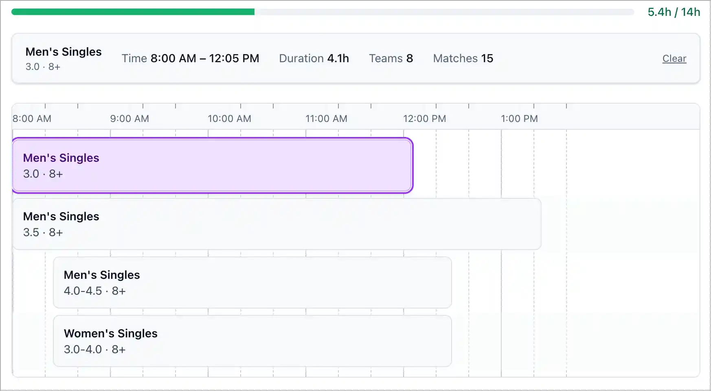Image resolution: width=711 pixels, height=391 pixels.
Task: Click the Men's Singles title in details panel
Action: [64, 52]
